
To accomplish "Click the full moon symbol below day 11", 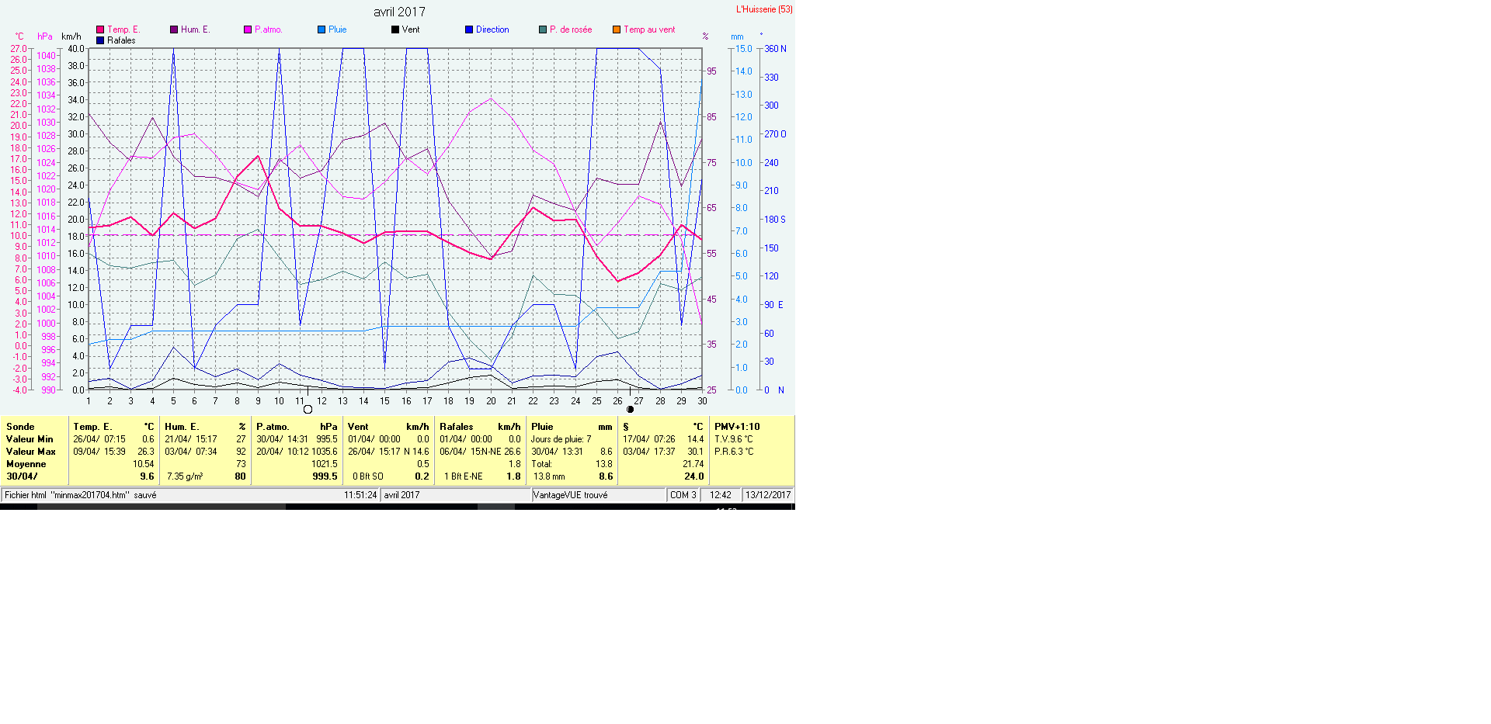I will coord(308,409).
